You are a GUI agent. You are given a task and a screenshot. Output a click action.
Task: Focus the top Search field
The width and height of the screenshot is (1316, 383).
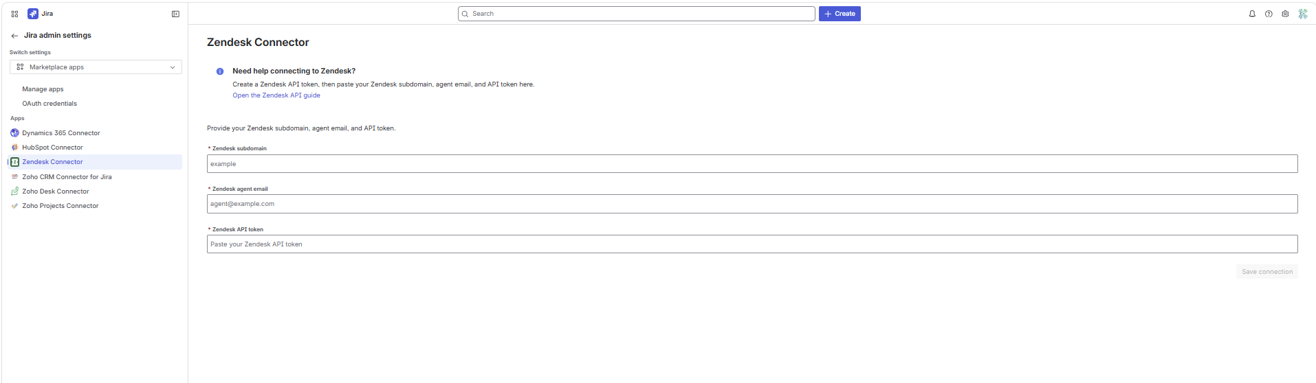coord(637,14)
